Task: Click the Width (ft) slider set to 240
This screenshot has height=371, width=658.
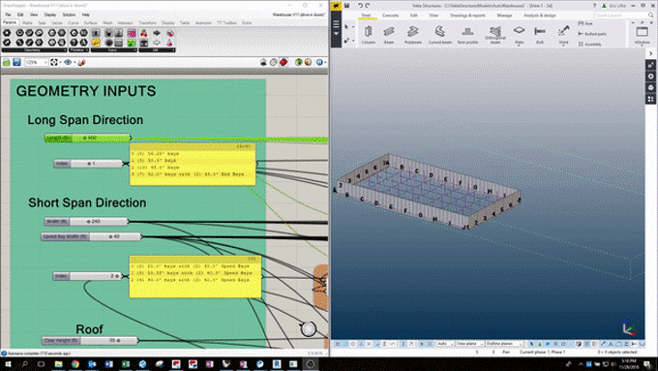Action: pos(86,221)
